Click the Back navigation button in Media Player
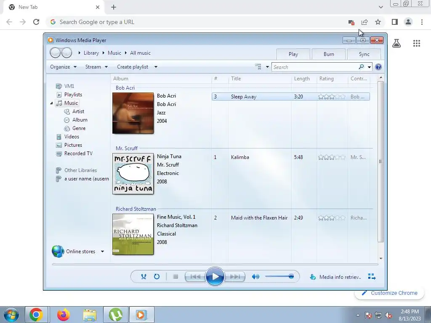 55,53
